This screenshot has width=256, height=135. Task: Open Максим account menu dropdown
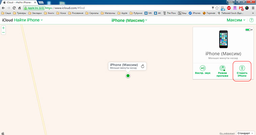[236, 20]
